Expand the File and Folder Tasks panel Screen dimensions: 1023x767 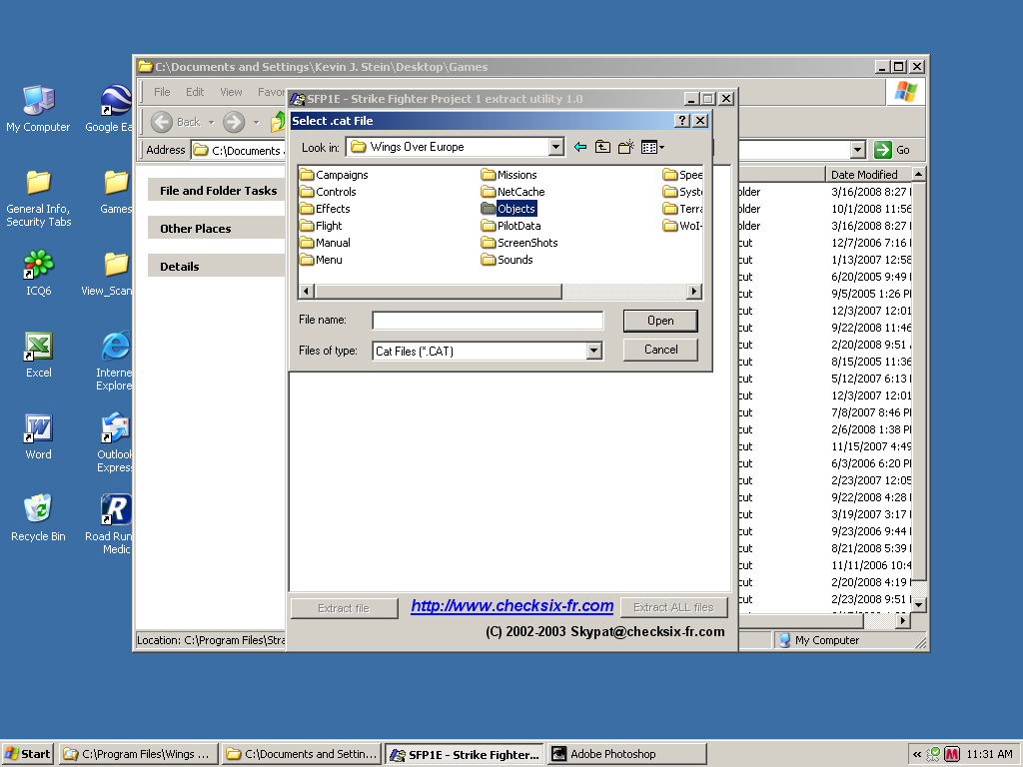[x=217, y=191]
